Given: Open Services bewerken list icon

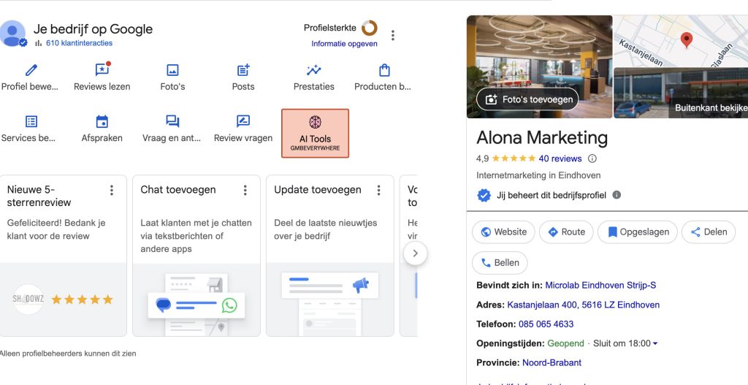Looking at the screenshot, I should pos(31,122).
